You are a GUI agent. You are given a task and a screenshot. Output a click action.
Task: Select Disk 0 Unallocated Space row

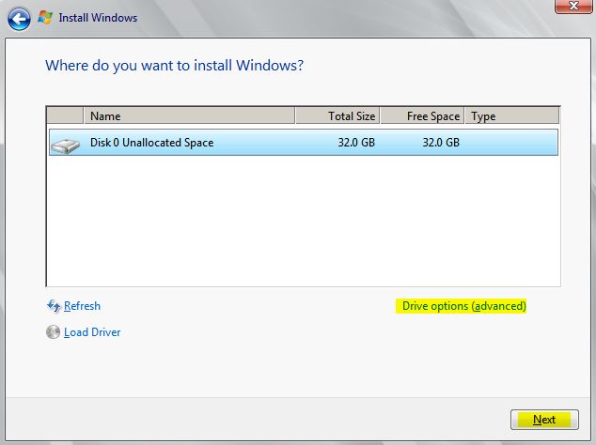coord(304,143)
